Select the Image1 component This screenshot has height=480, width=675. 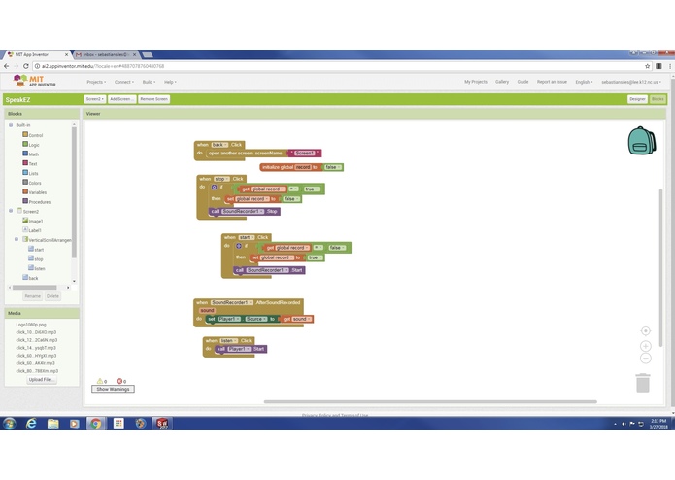click(33, 221)
